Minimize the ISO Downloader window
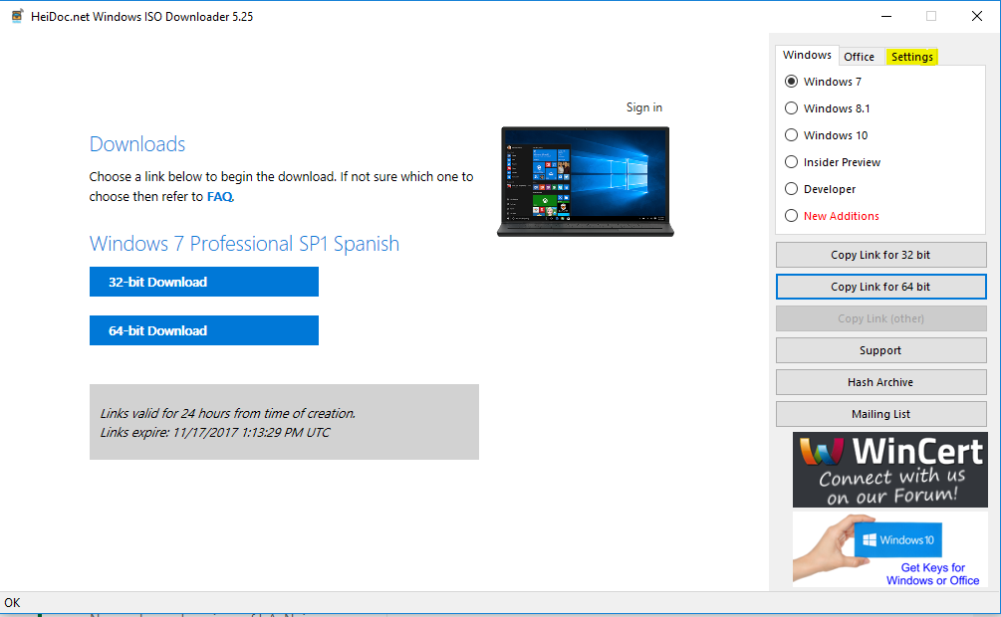The width and height of the screenshot is (1001, 617). coord(886,16)
